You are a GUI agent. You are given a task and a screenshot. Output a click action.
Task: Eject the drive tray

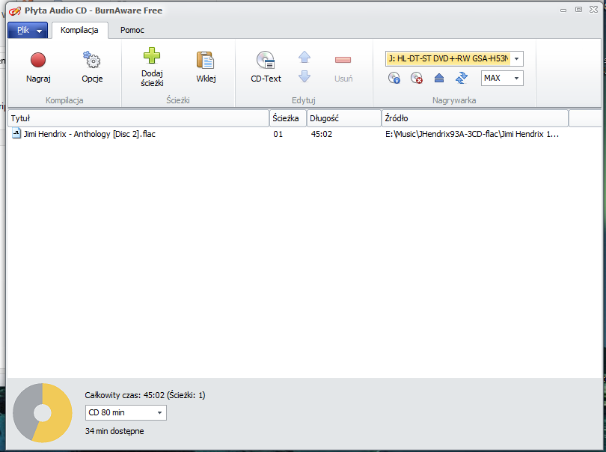[438, 78]
